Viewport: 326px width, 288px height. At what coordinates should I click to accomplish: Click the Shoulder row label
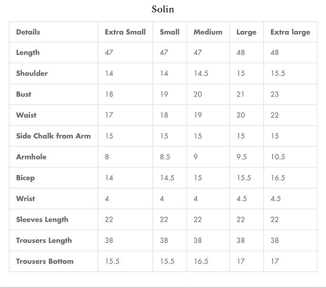[32, 73]
